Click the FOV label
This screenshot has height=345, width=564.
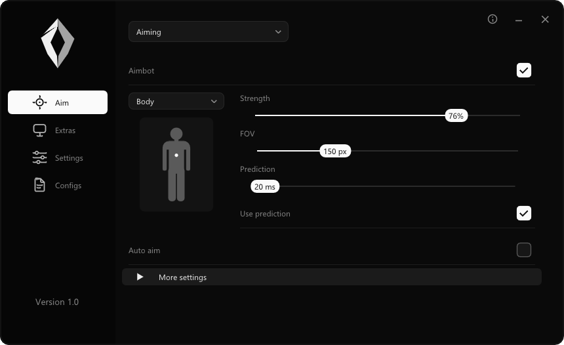click(247, 134)
